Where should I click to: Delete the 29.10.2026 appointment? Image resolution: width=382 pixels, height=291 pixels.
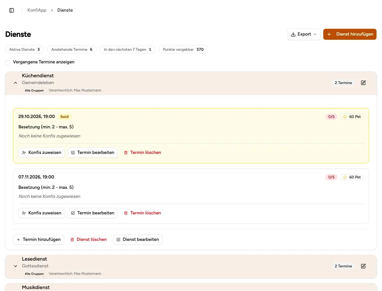click(x=143, y=153)
